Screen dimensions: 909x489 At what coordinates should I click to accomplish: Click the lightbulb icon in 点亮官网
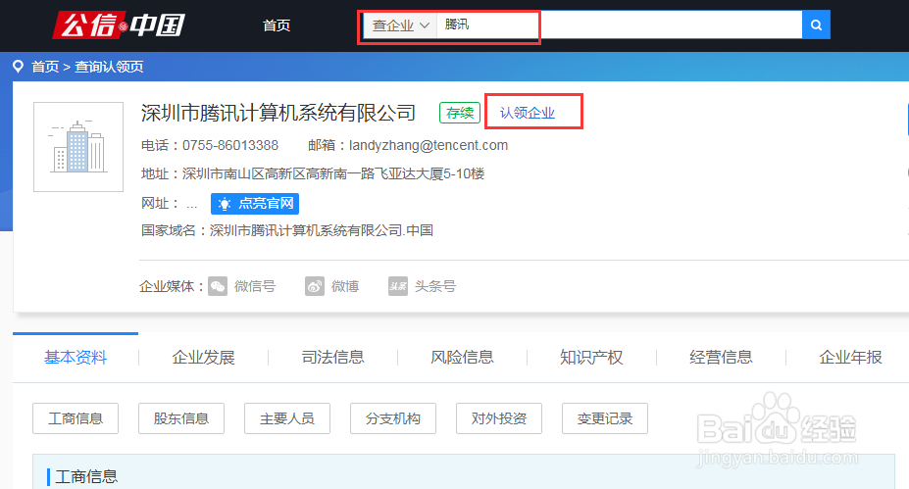[x=225, y=204]
